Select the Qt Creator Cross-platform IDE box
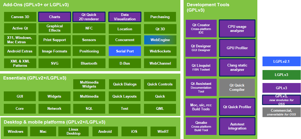Image resolution: width=301 pixels, height=139 pixels. (x=201, y=28)
